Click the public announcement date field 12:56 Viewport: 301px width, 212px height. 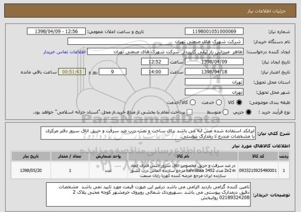(x=56, y=31)
